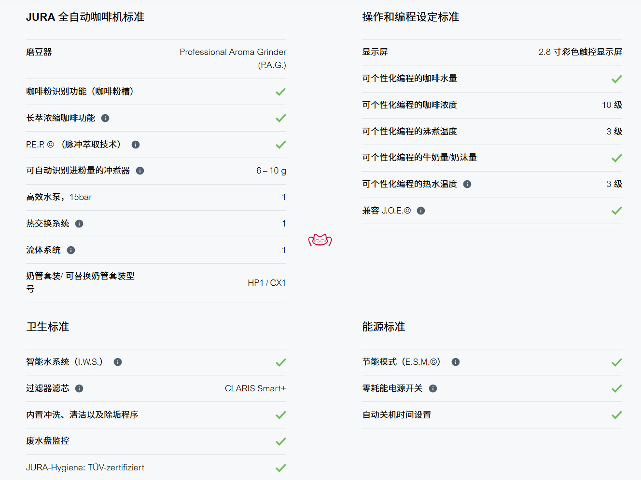641x480 pixels.
Task: Click green checkmark in P.E.P. row
Action: 280,145
